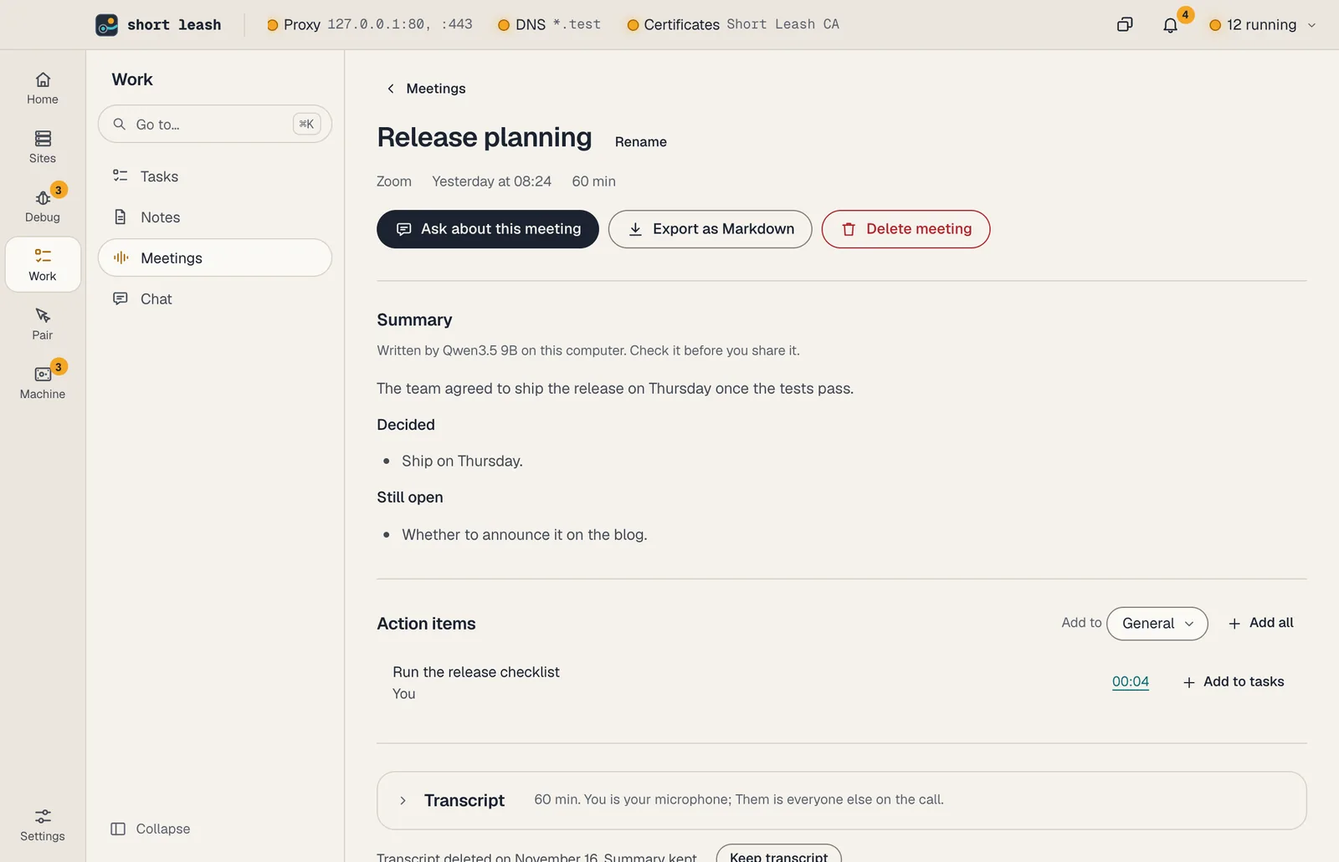Click 'Ship on Thursday.' bullet
Viewport: 1339px width, 862px height.
click(x=462, y=461)
